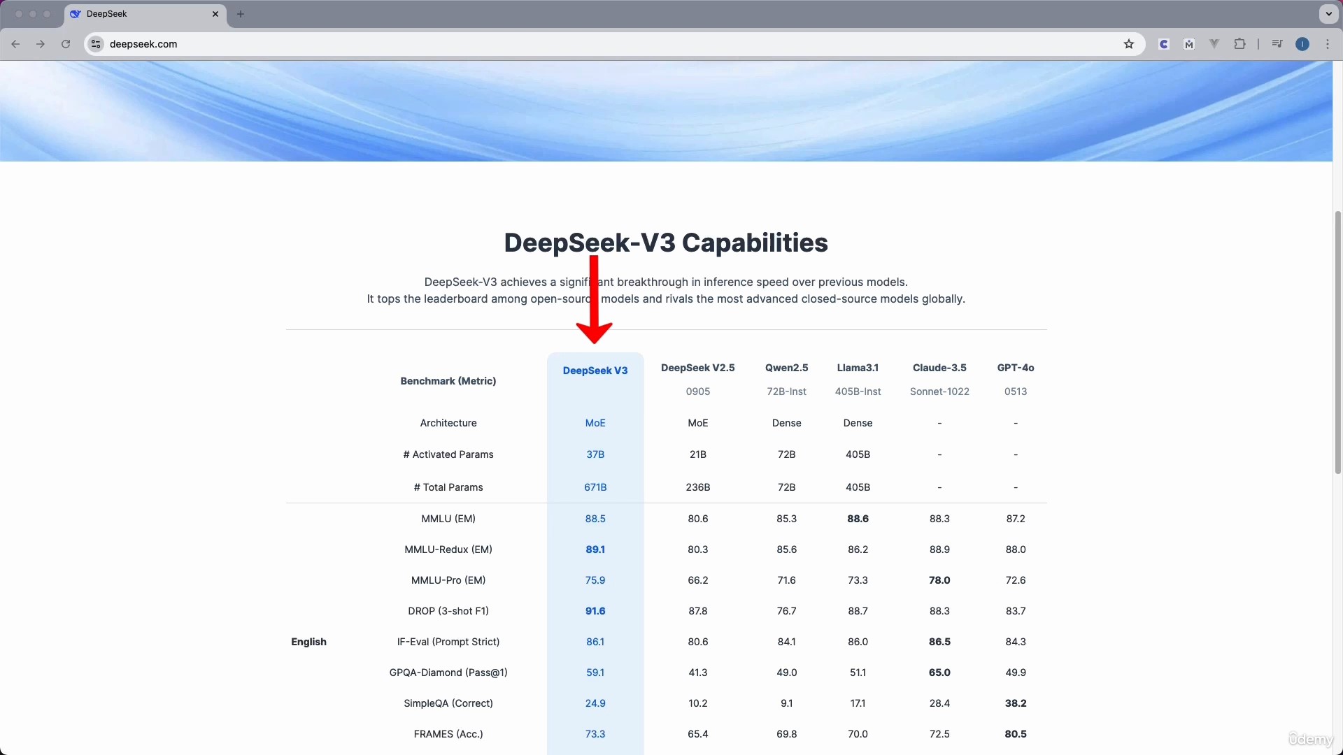Open the Chrome three-dot menu
This screenshot has height=755, width=1343.
click(1328, 44)
